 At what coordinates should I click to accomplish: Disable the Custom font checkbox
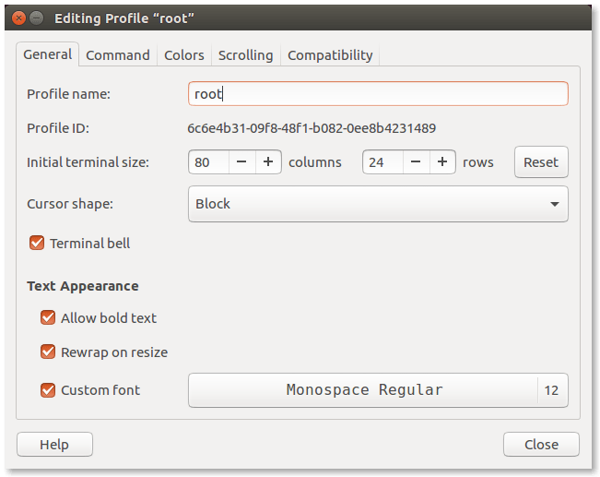[48, 390]
